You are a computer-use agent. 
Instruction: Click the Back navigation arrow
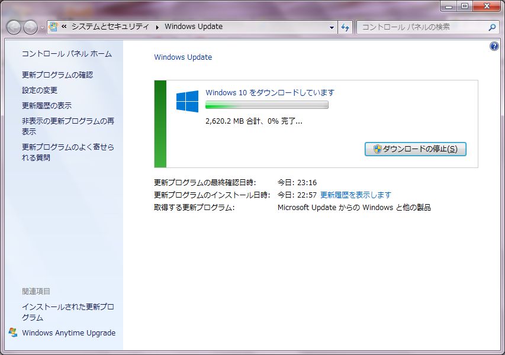tap(14, 27)
